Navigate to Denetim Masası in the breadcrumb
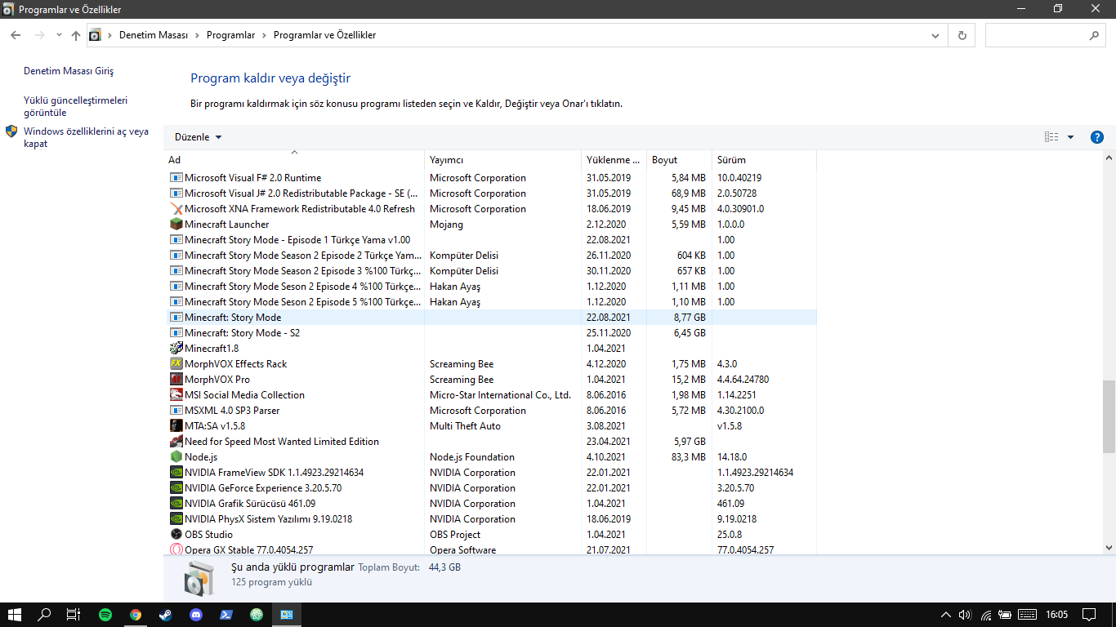 pos(154,36)
